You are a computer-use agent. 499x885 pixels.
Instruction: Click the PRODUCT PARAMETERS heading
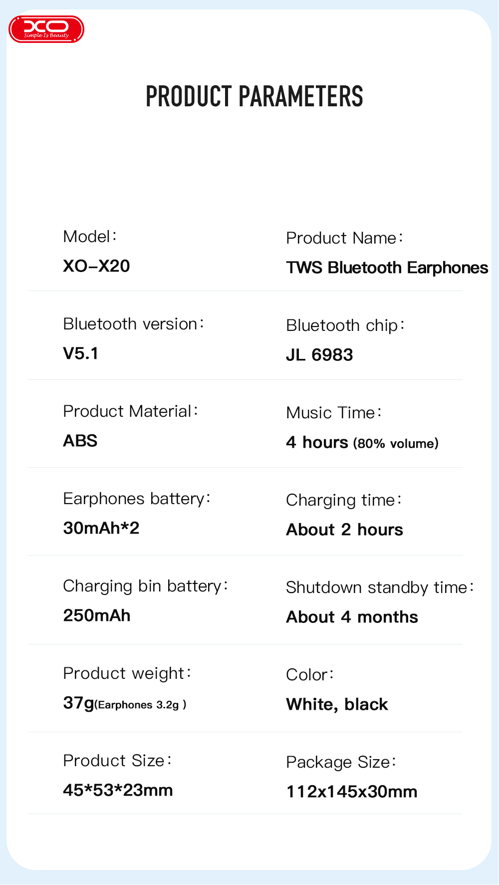tap(254, 96)
